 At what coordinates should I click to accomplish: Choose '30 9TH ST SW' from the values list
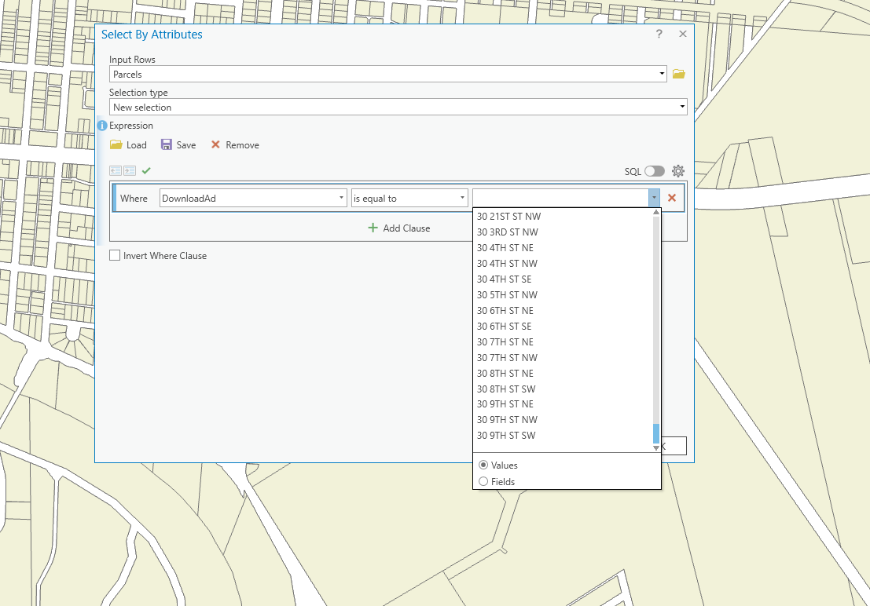(507, 436)
